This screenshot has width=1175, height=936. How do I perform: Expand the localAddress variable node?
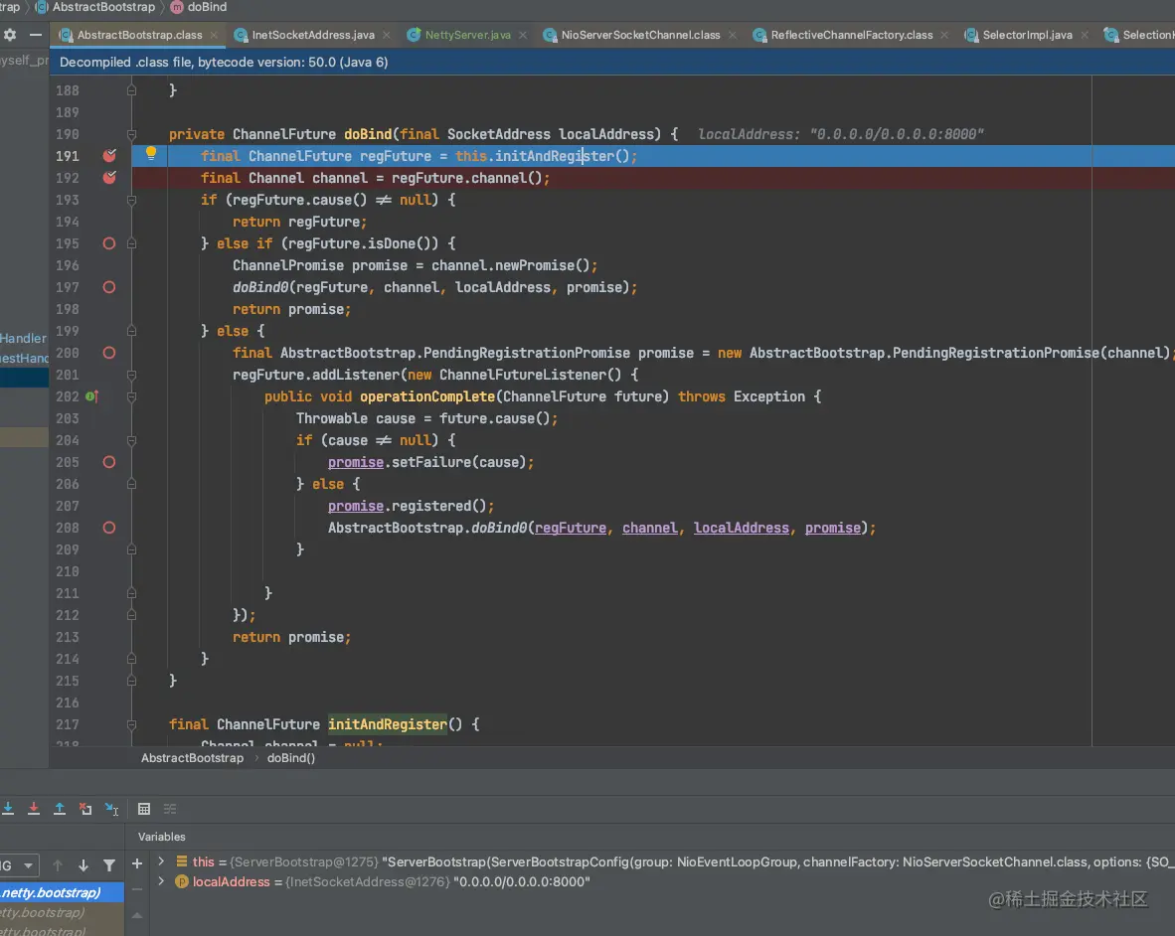(161, 882)
